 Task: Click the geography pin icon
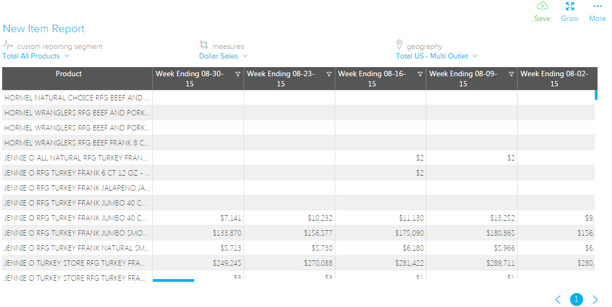coord(399,45)
